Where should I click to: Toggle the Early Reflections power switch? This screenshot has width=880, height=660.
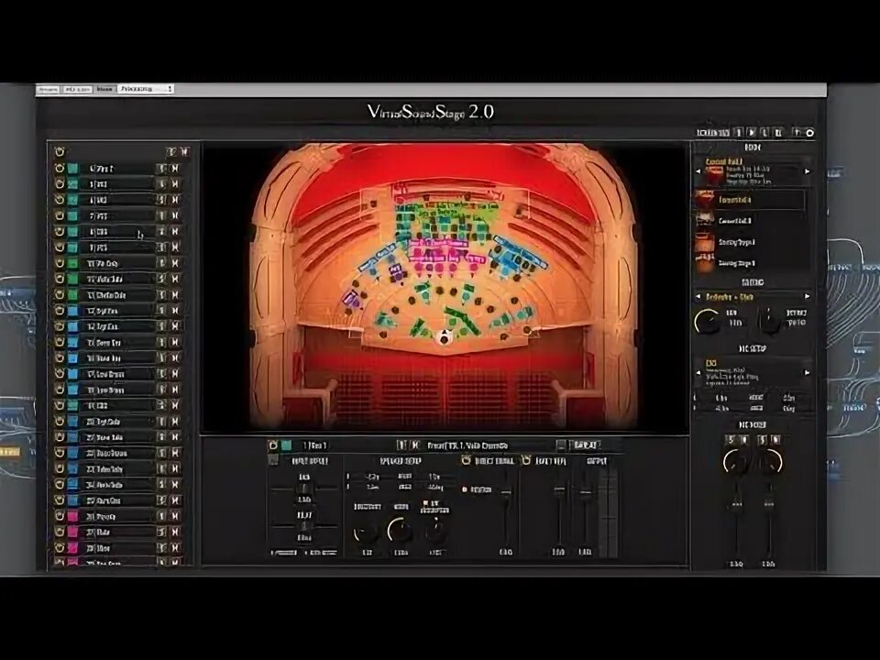(x=526, y=460)
